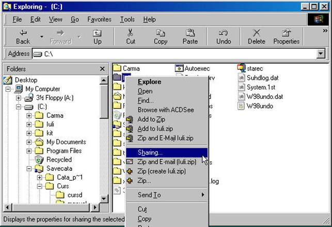Collapse the Savecata folder tree node
The height and width of the screenshot is (227, 332).
(x=29, y=168)
